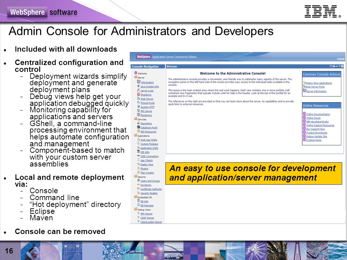
Task: Open the DB Manager link
Action: click(147, 205)
